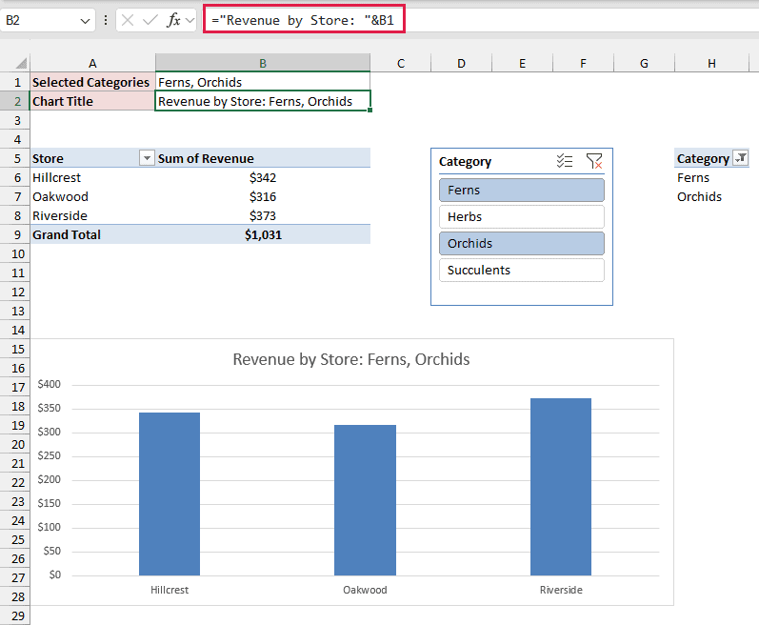
Task: Open the Category filter dropdown in column H
Action: point(741,158)
